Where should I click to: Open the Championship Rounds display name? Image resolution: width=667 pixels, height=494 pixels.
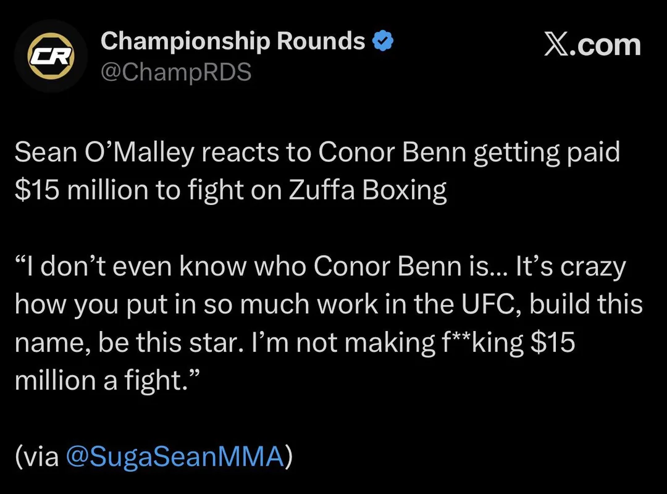(x=233, y=41)
